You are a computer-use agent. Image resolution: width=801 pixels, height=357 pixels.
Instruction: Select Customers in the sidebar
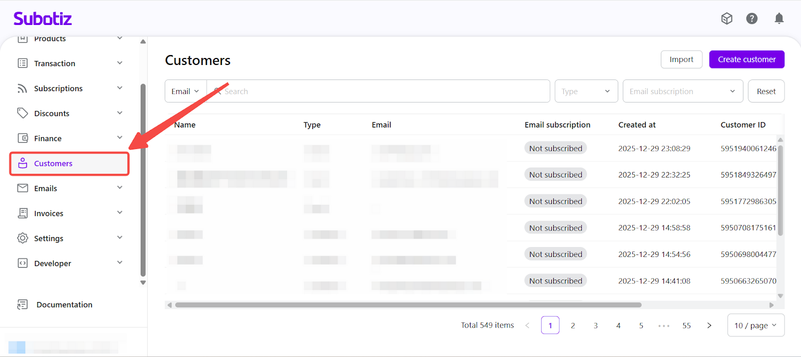(54, 163)
